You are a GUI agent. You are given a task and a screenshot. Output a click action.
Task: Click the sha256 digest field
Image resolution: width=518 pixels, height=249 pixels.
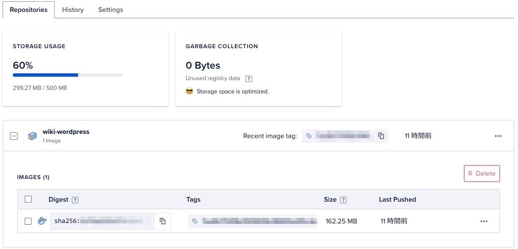click(102, 221)
